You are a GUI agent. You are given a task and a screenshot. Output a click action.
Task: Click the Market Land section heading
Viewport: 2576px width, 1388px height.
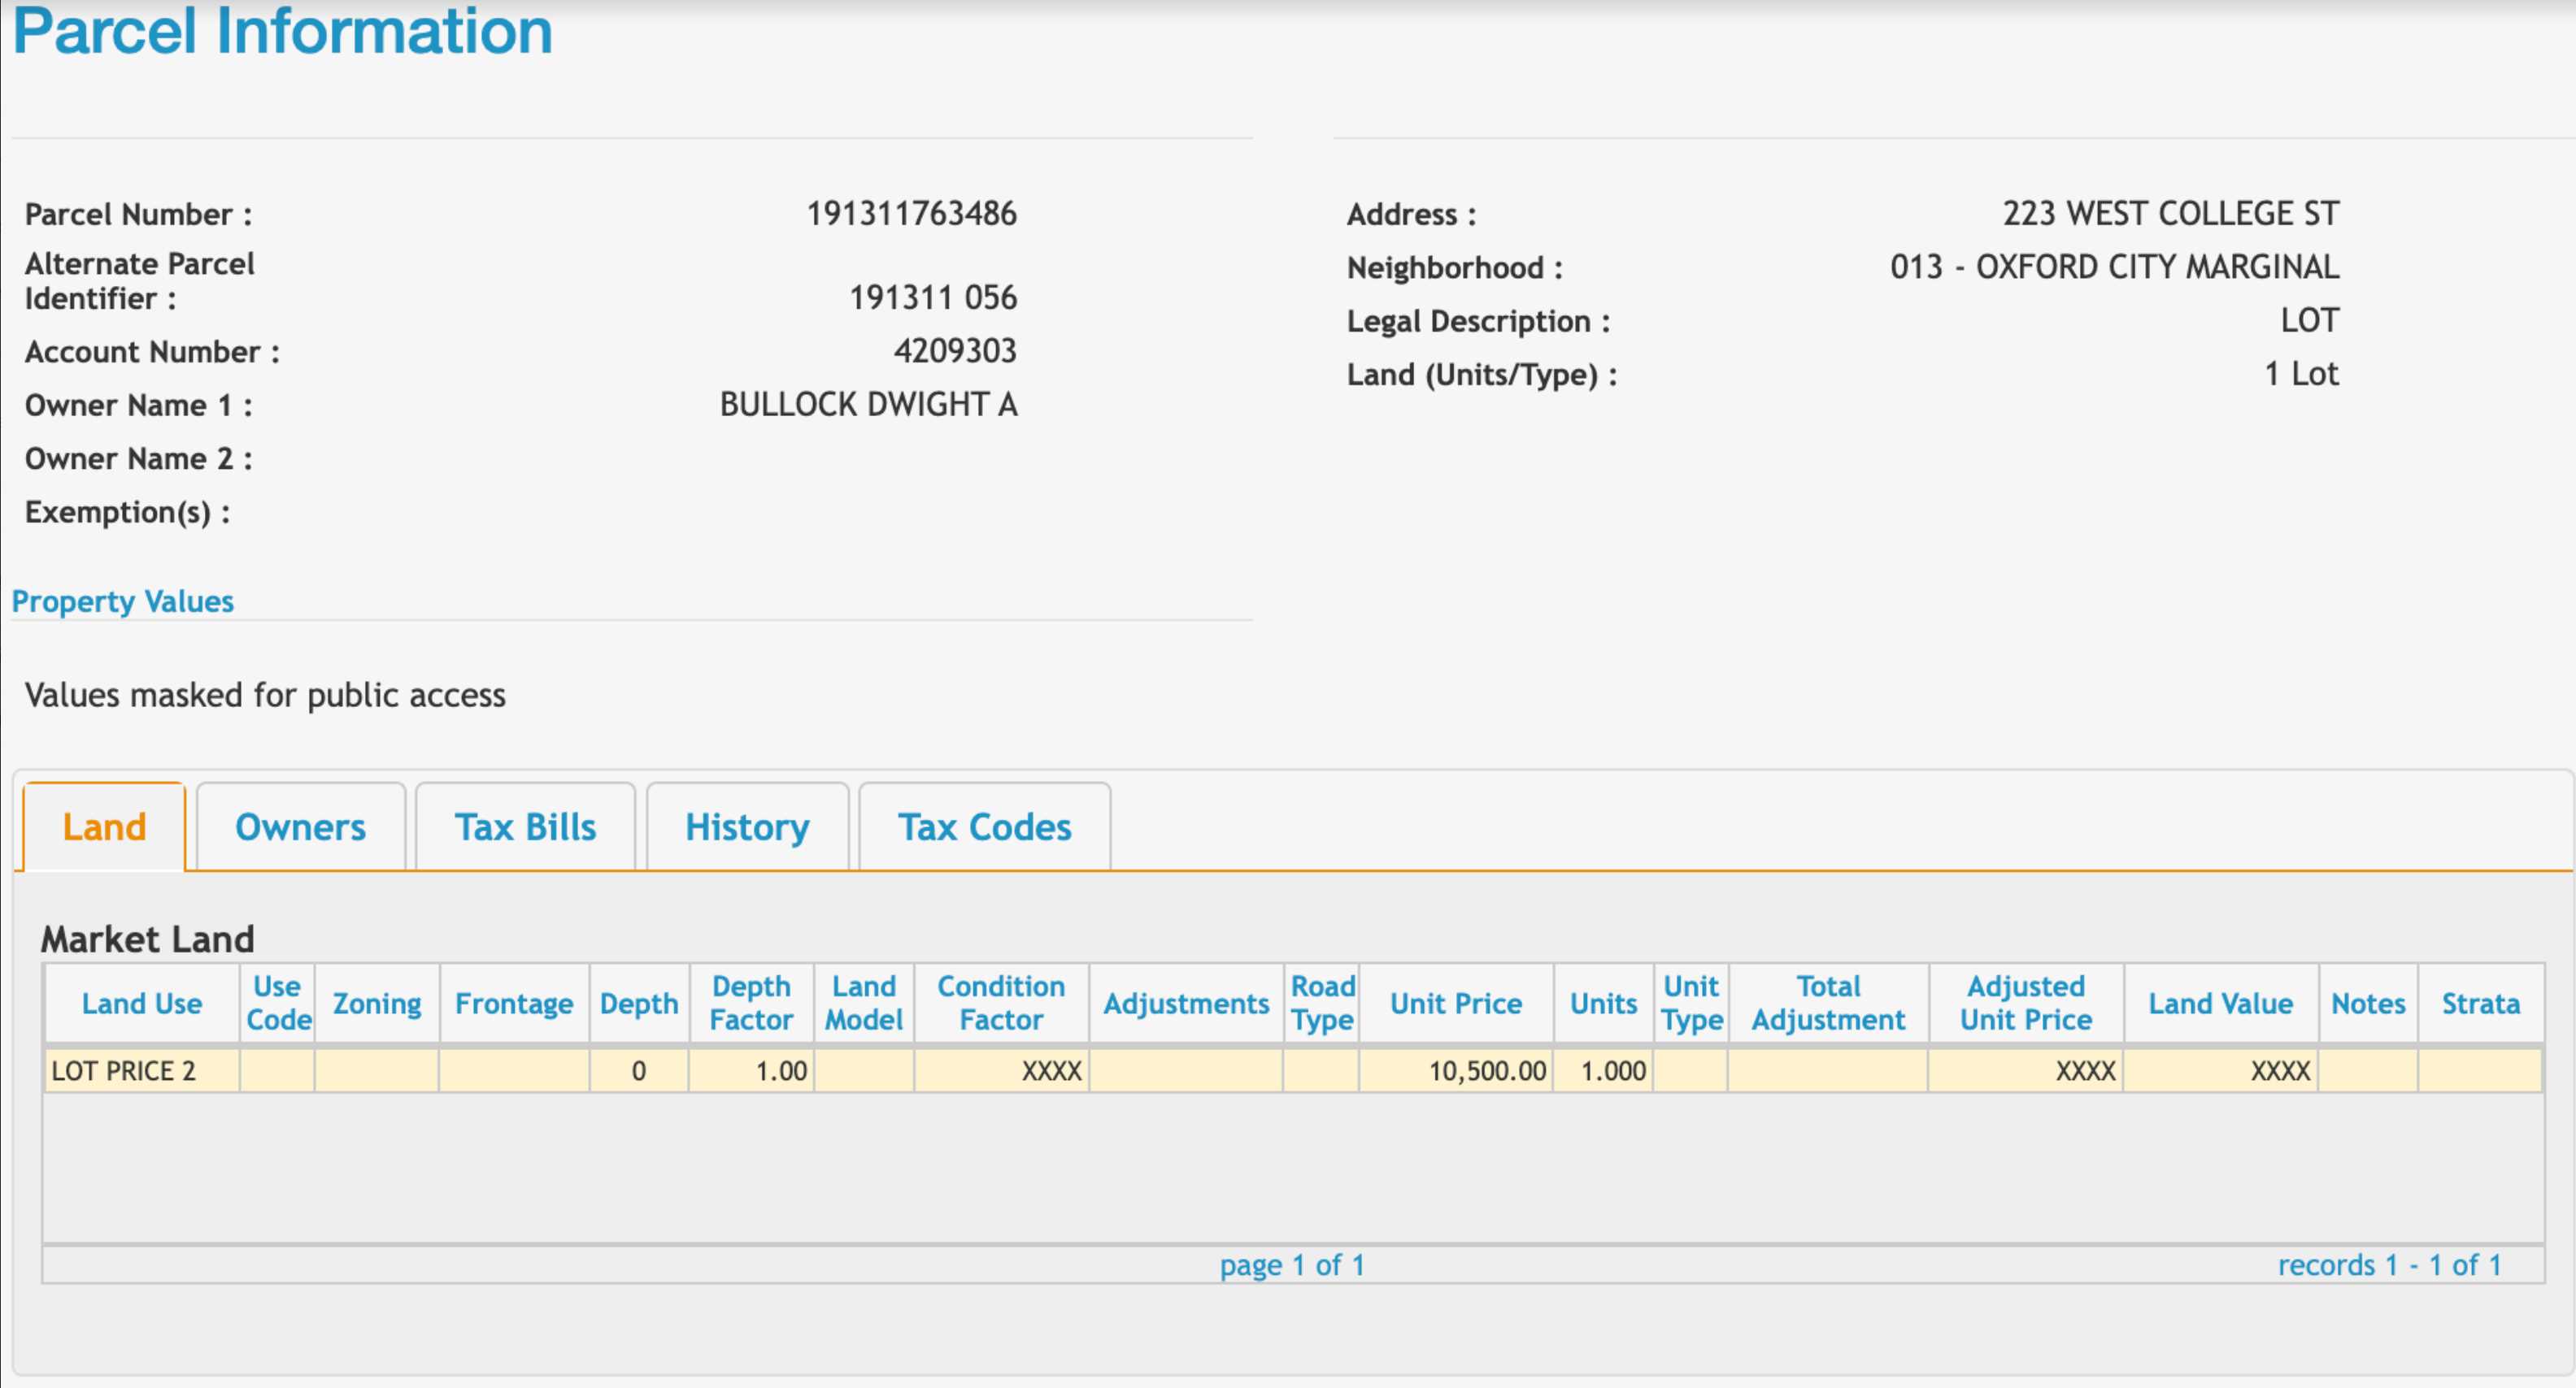(148, 939)
